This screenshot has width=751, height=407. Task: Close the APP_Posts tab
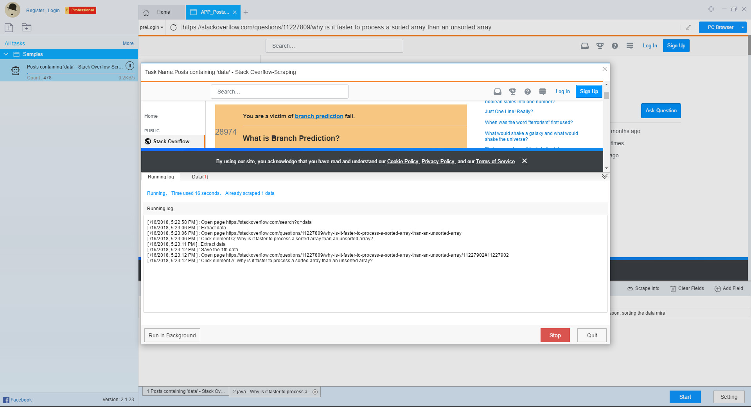coord(235,12)
